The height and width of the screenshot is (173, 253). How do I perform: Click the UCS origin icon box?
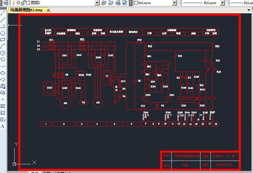tap(14, 164)
